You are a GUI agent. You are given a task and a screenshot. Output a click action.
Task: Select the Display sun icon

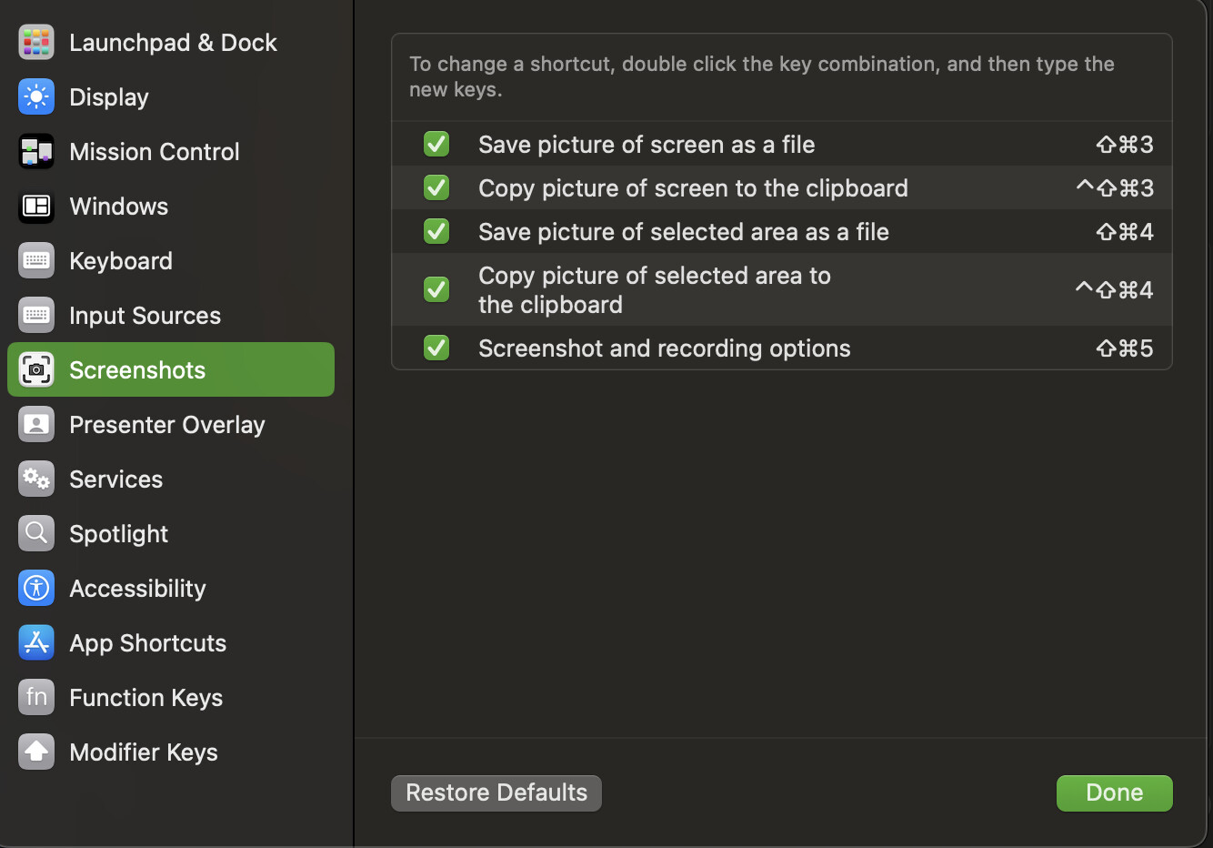tap(36, 97)
